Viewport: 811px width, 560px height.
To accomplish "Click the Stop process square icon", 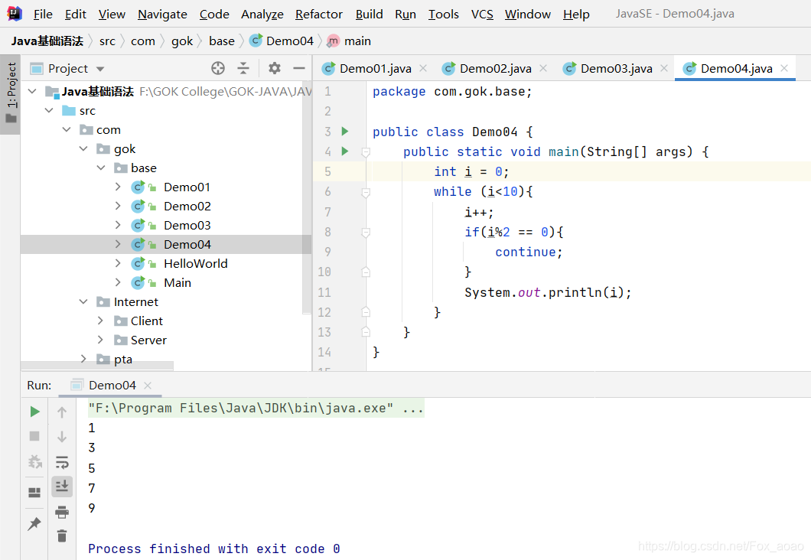I will (x=34, y=436).
